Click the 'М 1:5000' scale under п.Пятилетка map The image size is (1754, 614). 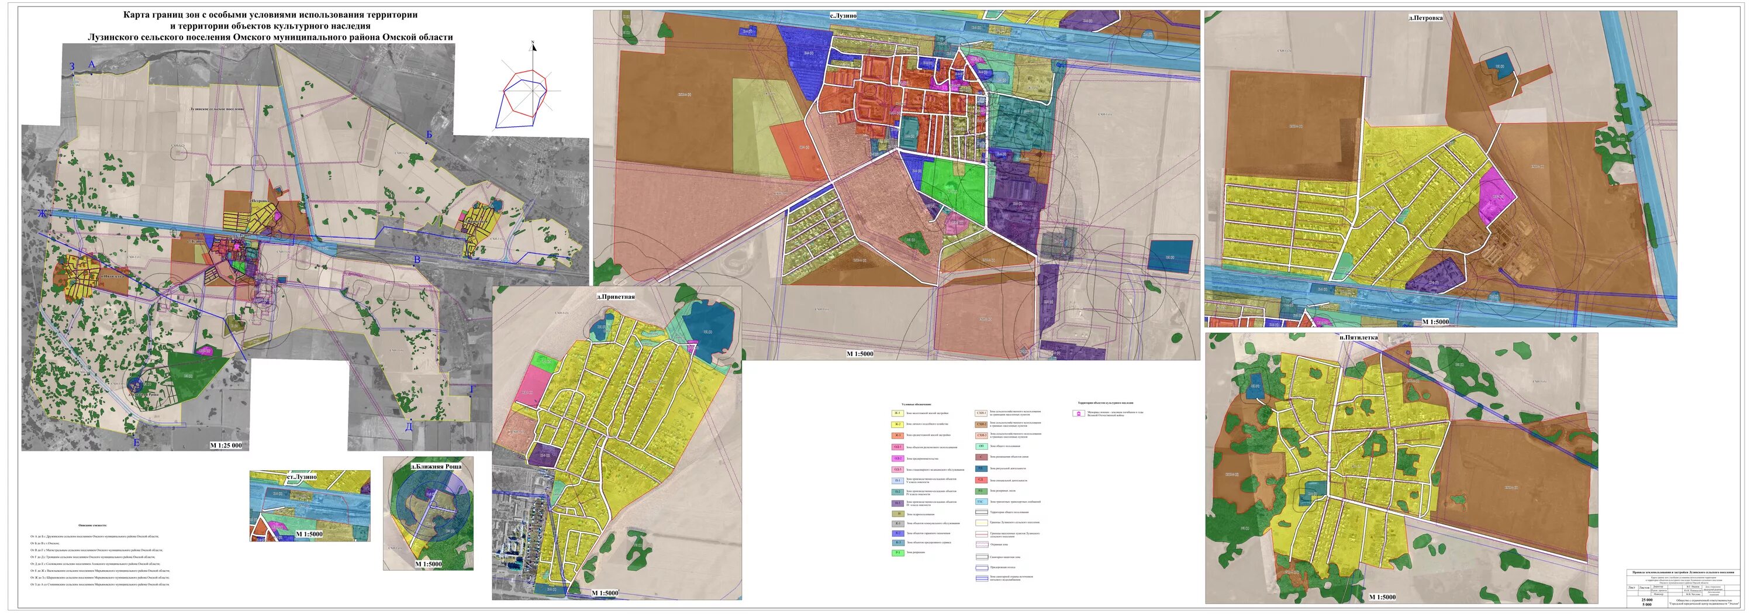click(1382, 597)
